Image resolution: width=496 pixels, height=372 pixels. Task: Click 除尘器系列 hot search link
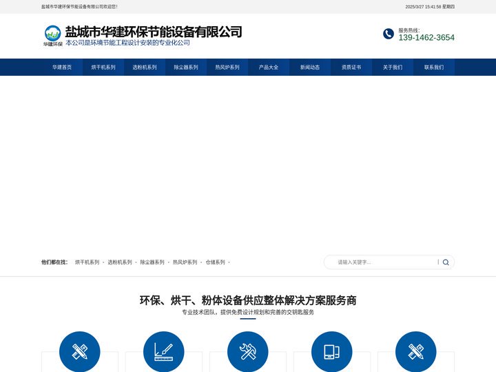tap(152, 262)
